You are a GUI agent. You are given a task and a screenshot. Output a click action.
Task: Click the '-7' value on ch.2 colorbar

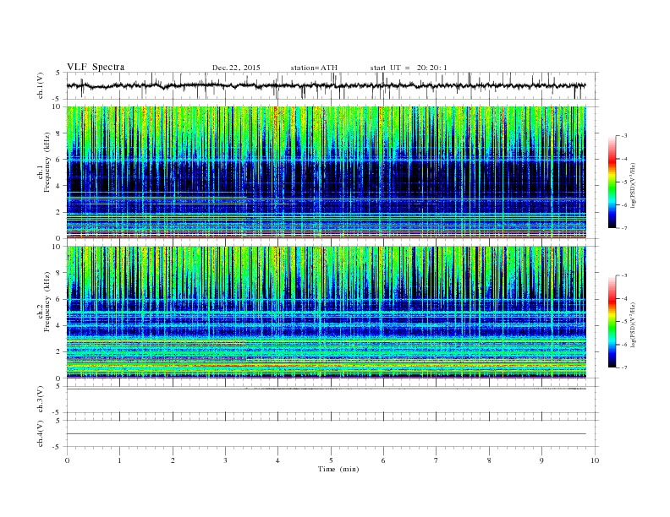624,367
